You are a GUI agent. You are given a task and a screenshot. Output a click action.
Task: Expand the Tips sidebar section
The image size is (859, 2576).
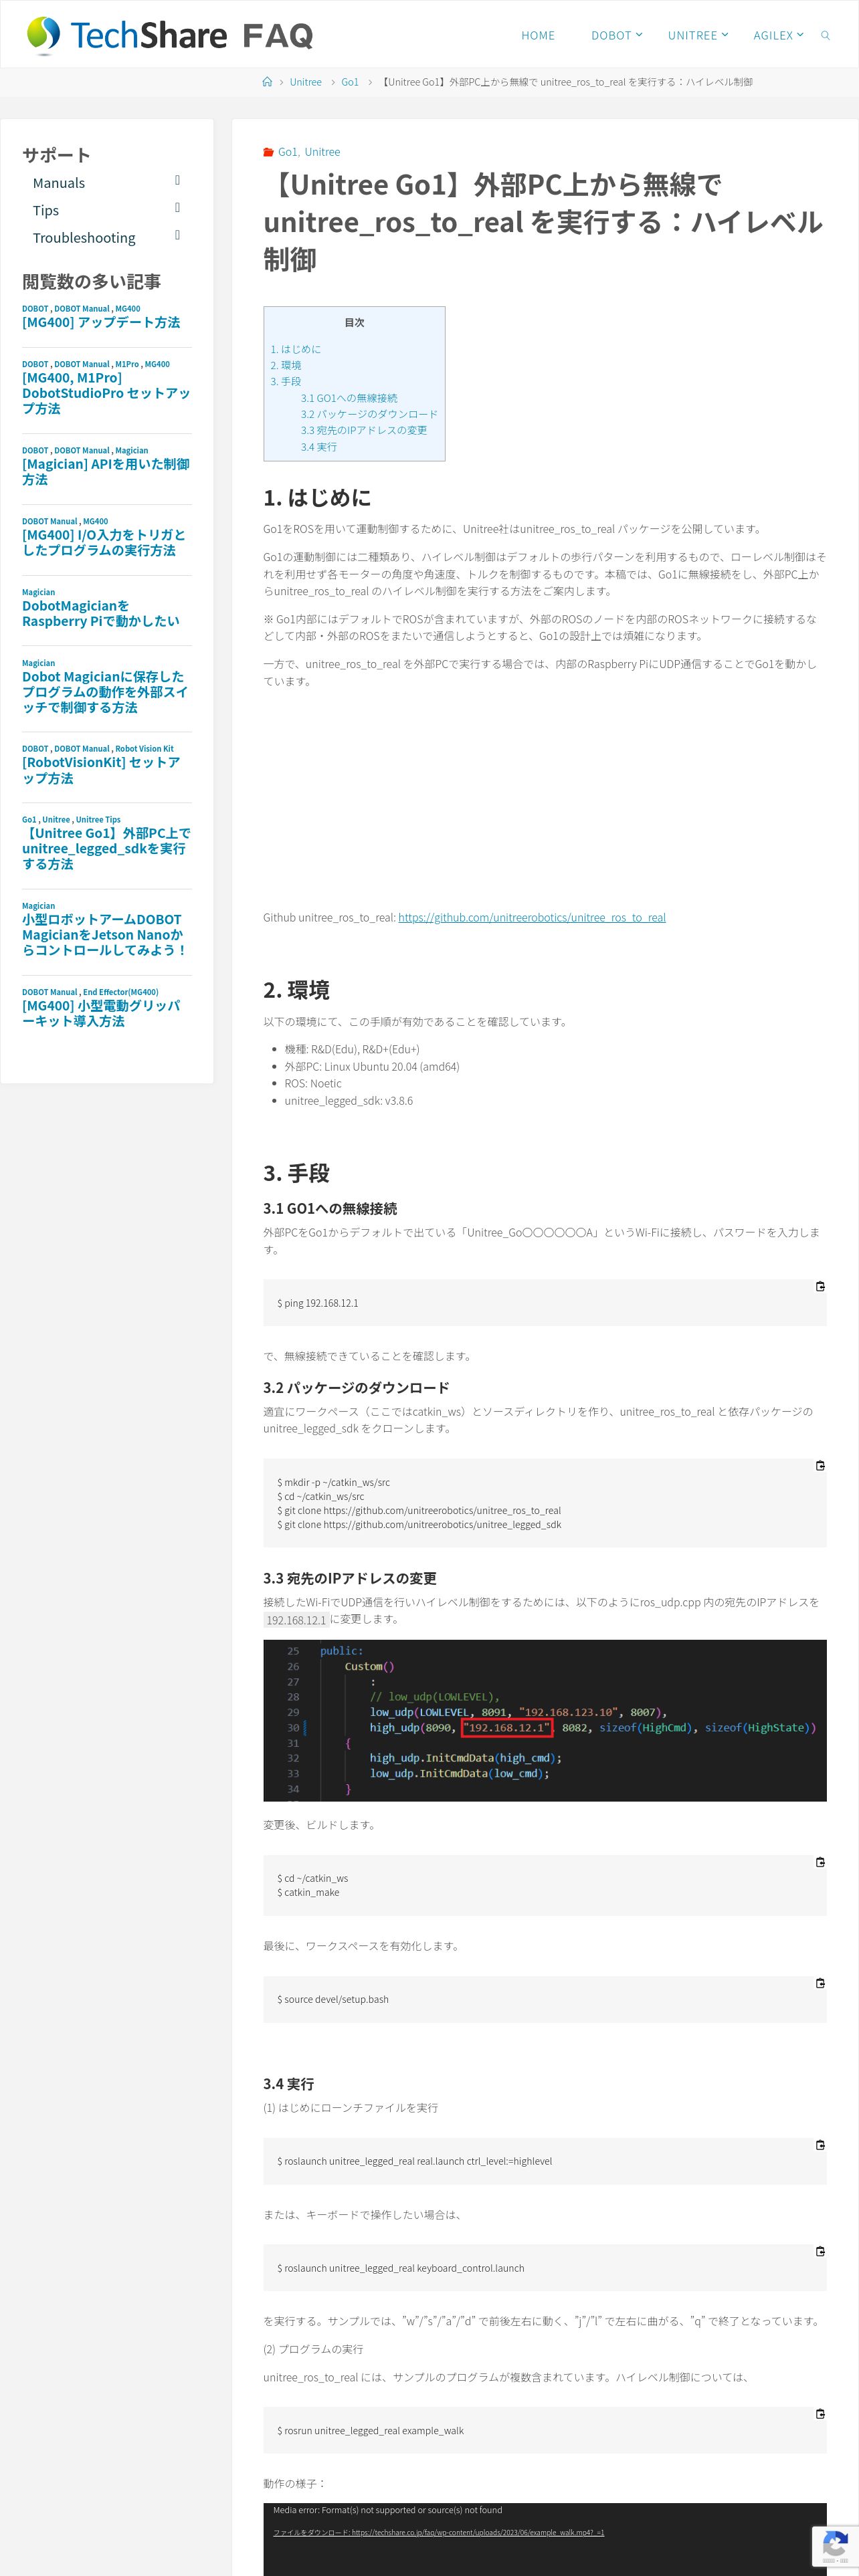pyautogui.click(x=177, y=208)
